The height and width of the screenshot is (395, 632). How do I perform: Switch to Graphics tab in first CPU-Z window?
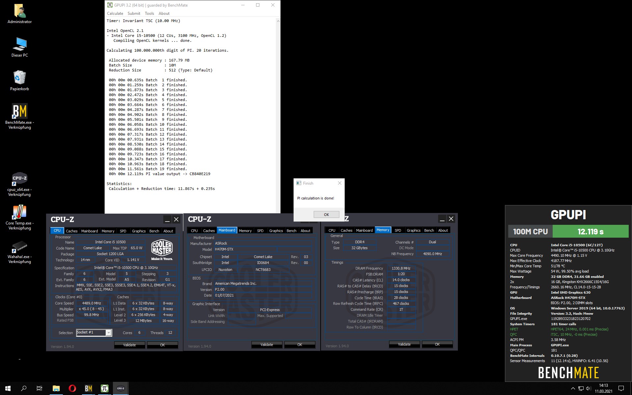click(139, 231)
